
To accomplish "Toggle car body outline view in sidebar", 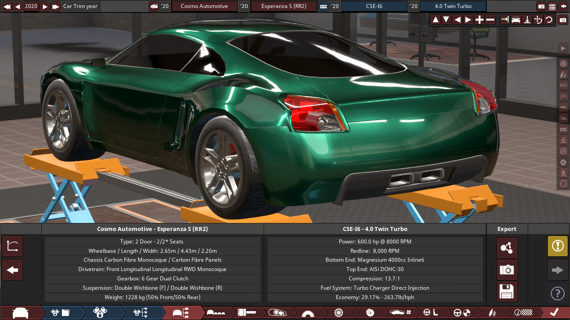I will [563, 96].
